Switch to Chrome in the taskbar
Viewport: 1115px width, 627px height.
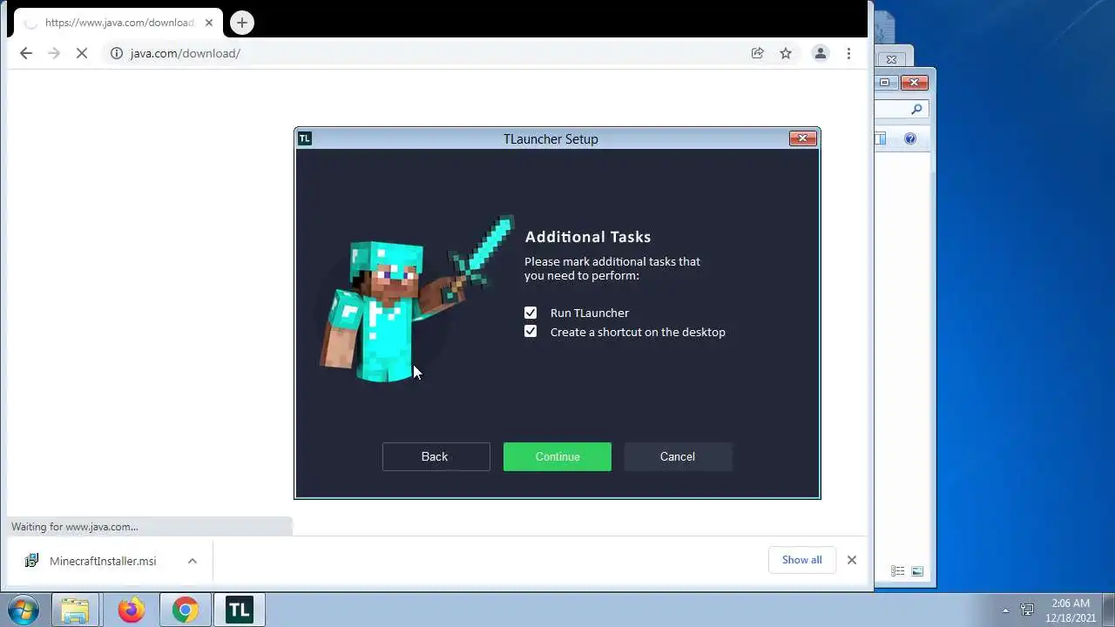click(x=185, y=610)
